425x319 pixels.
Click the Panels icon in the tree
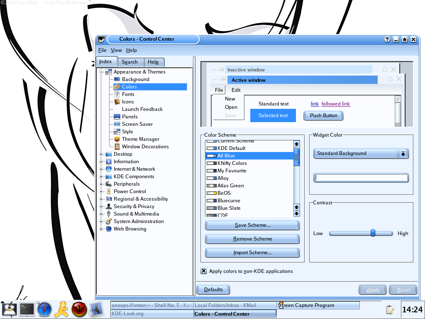(x=117, y=117)
